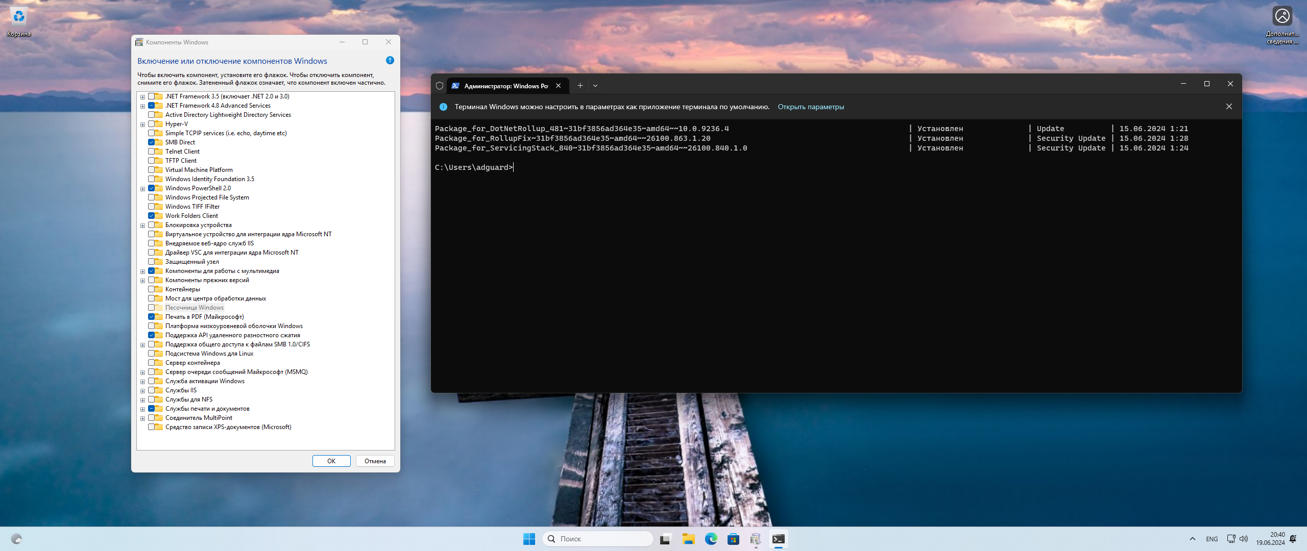This screenshot has height=551, width=1307.
Task: Enable the Telnet Client checkbox
Action: pos(152,152)
